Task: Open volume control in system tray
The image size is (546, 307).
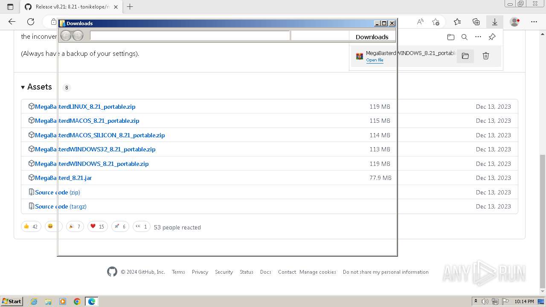Action: tap(485, 301)
